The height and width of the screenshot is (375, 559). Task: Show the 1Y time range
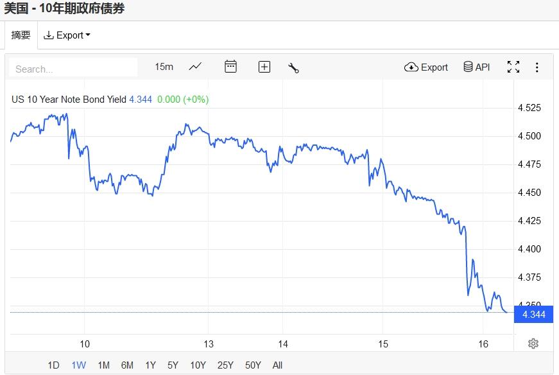150,365
